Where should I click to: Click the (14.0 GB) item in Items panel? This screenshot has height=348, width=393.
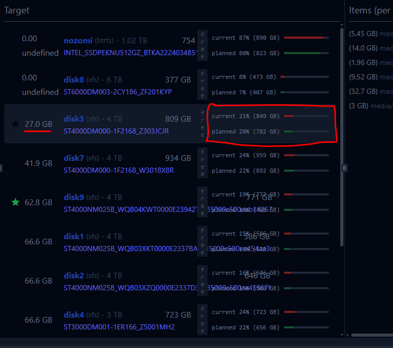tap(371, 48)
